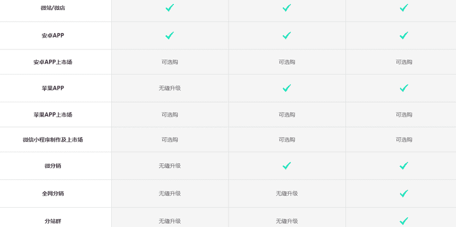Screen dimensions: 456x227
Task: Click 无缝升级 in middle column for 全网分销
Action: (287, 193)
